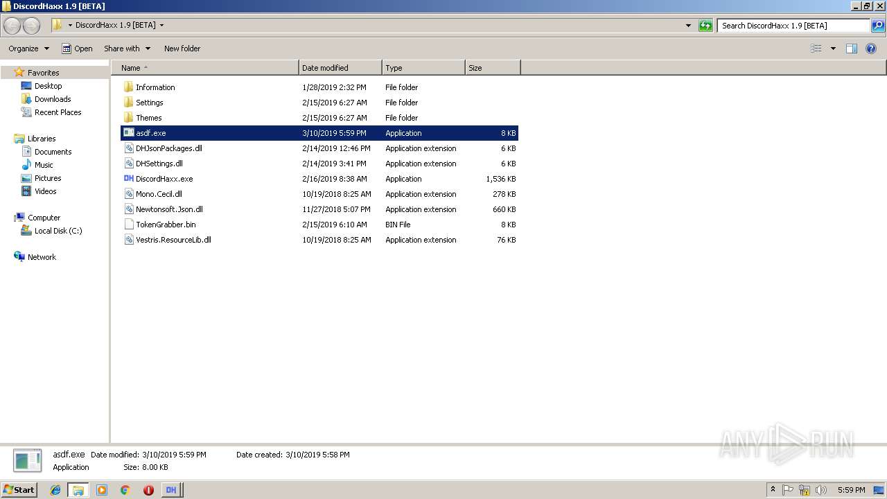Select the TokenGrabber.bin file icon

pyautogui.click(x=128, y=225)
